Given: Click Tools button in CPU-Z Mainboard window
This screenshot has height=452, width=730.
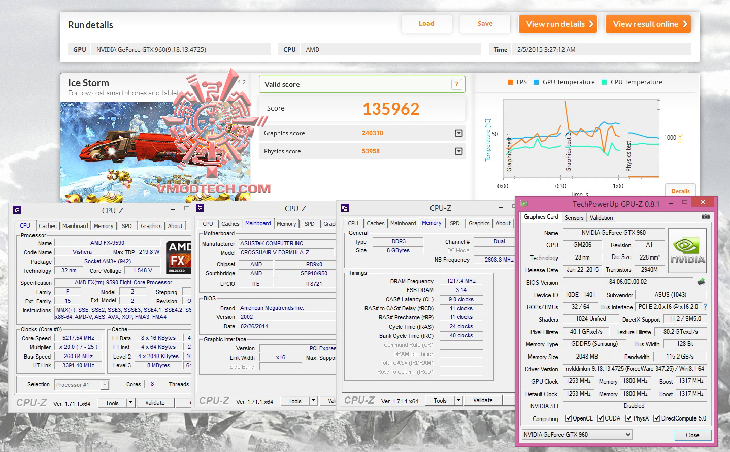Looking at the screenshot, I should (x=295, y=401).
